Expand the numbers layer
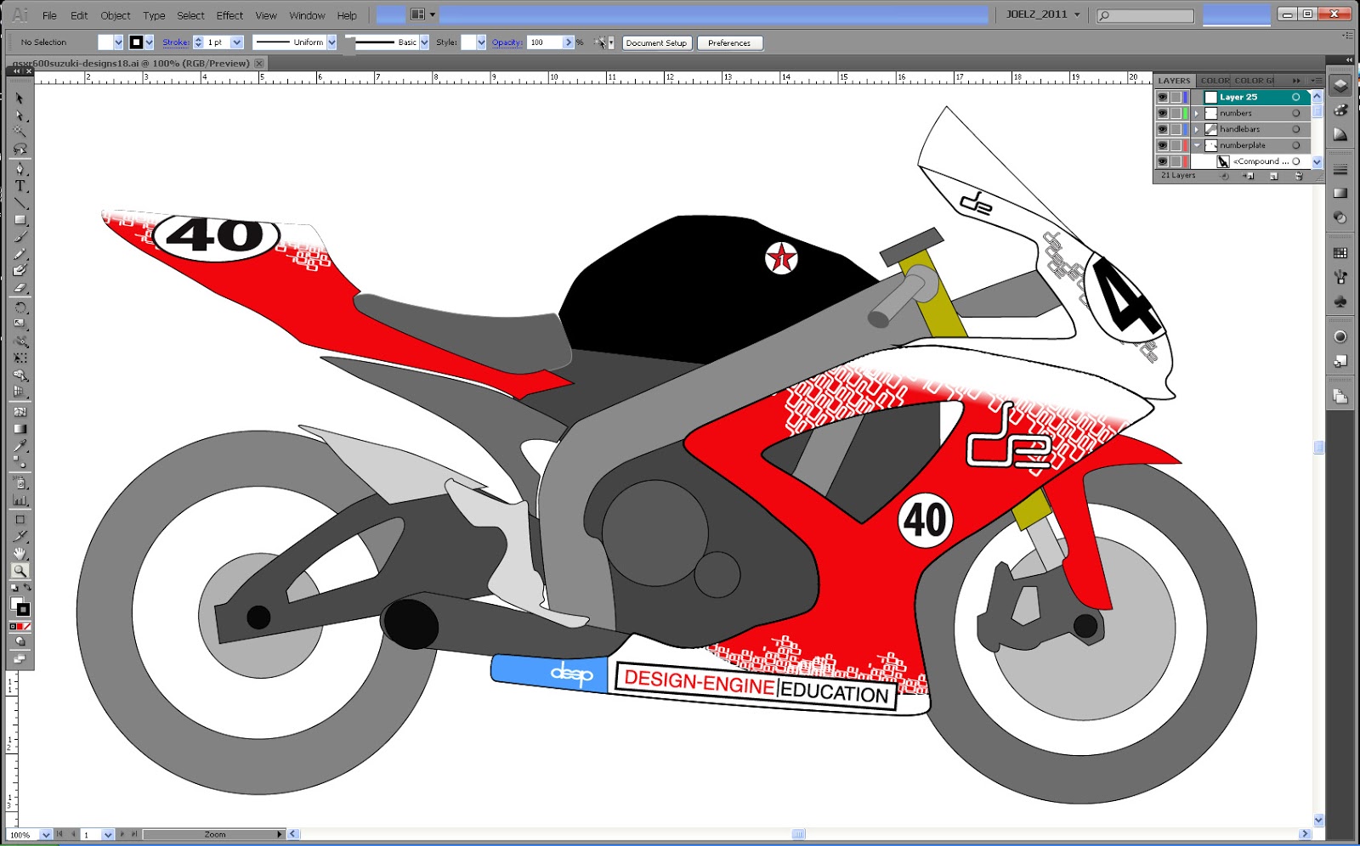The height and width of the screenshot is (846, 1360). coord(1197,113)
